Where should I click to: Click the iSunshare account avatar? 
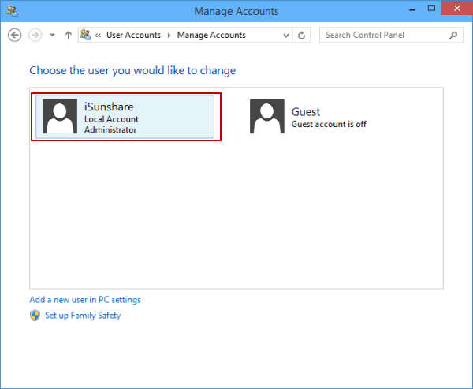[x=58, y=117]
